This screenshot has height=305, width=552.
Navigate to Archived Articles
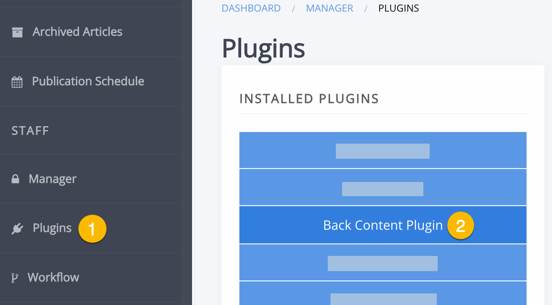click(77, 31)
